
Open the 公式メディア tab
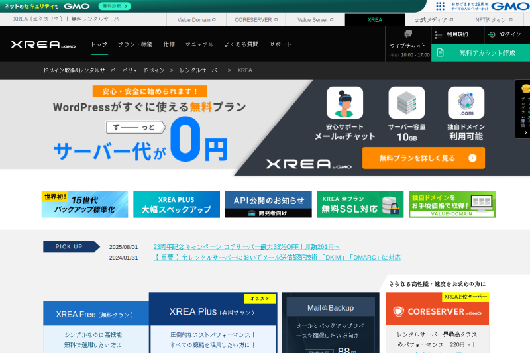pyautogui.click(x=435, y=20)
